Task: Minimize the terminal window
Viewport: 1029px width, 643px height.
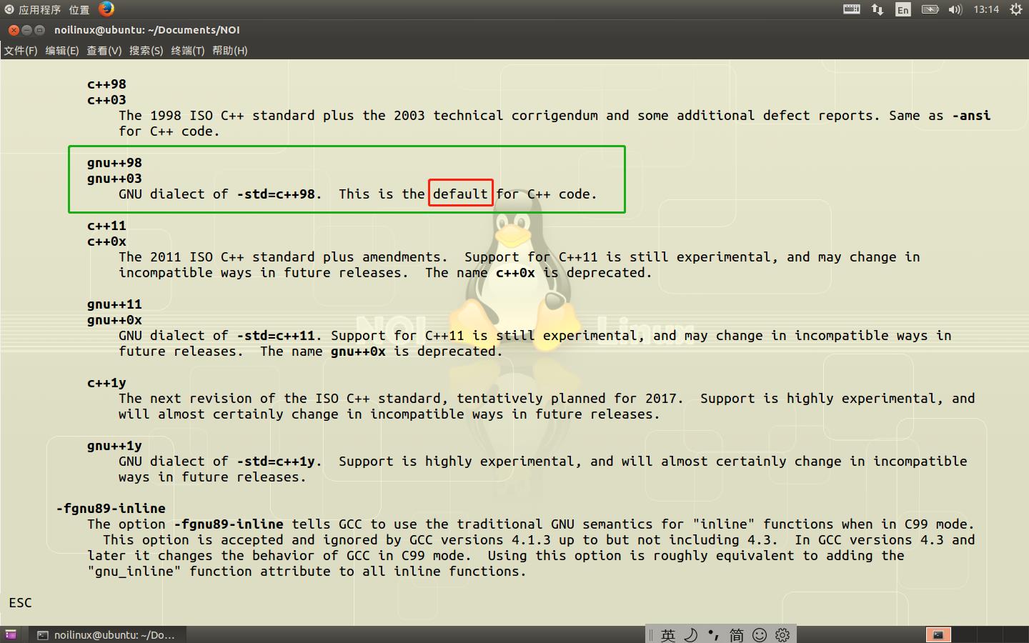Action: point(26,30)
